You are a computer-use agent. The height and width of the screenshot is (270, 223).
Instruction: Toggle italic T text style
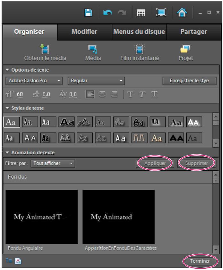pos(142,94)
